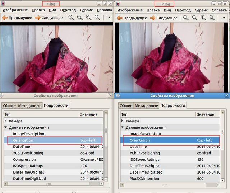Select Подробности tab in right properties dialog

tap(173, 105)
